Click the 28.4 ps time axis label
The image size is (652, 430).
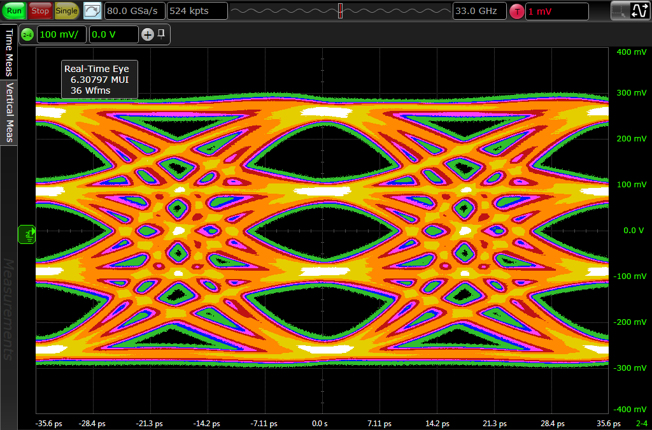tap(552, 424)
